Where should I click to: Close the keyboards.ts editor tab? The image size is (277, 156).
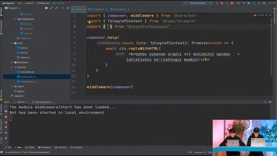pyautogui.click(x=129, y=9)
